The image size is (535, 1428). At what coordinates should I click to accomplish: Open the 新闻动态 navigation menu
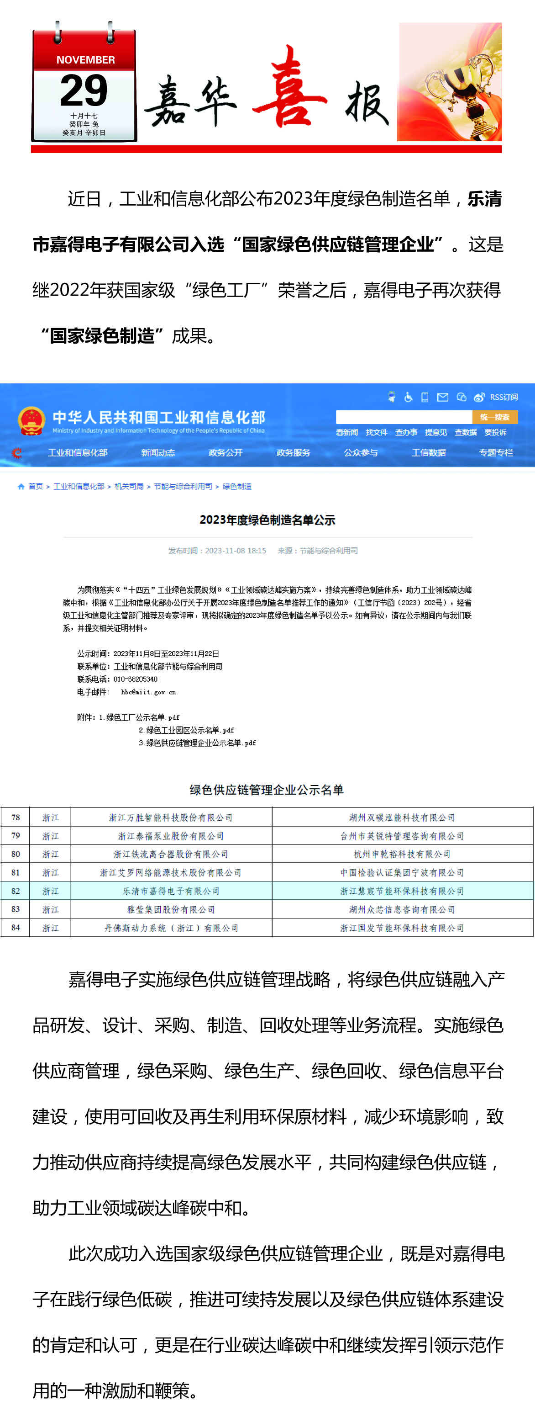[x=158, y=453]
